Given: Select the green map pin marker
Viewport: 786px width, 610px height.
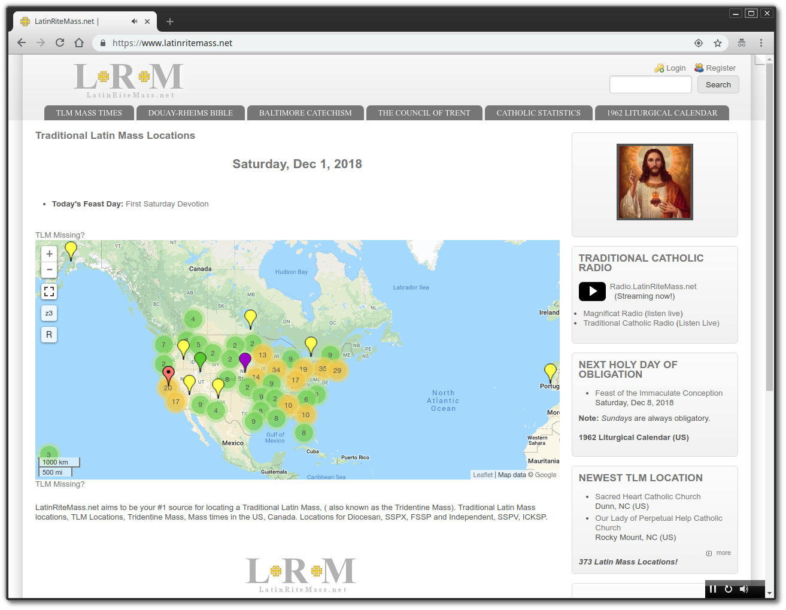Looking at the screenshot, I should pyautogui.click(x=201, y=361).
